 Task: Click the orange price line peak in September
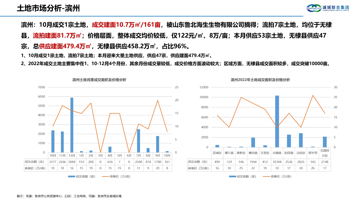coord(158,100)
